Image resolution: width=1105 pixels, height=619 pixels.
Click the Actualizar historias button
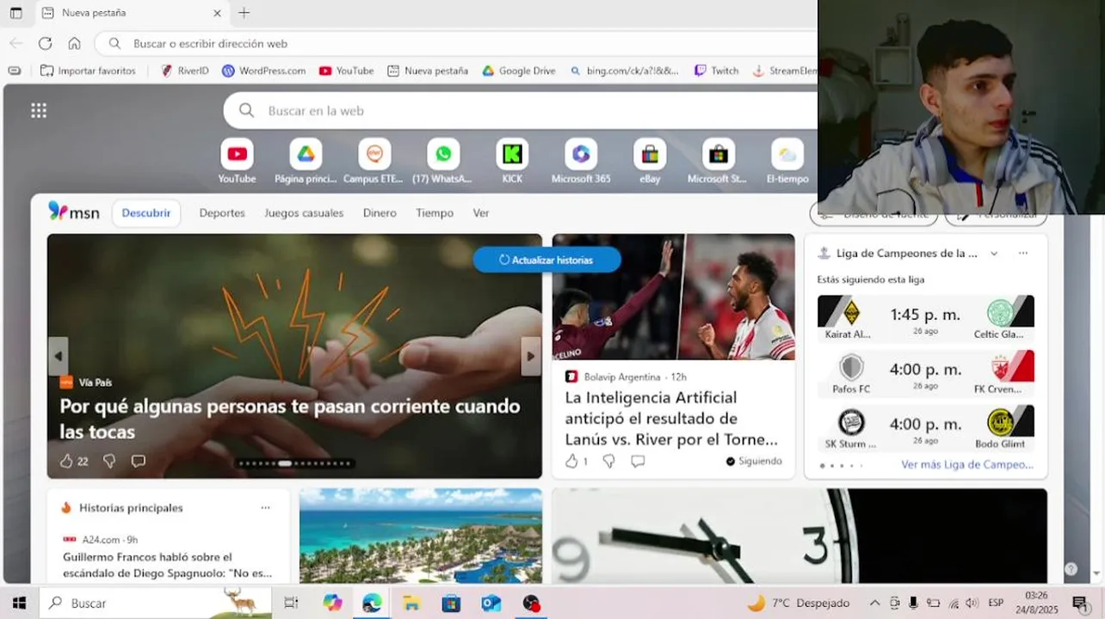click(x=547, y=260)
